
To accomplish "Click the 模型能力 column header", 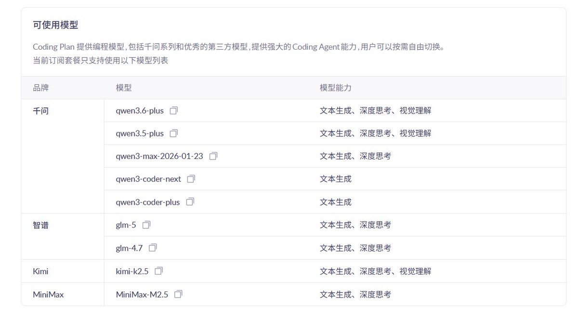I will pyautogui.click(x=336, y=88).
